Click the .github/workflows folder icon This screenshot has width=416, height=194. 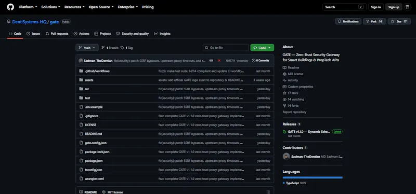81,71
